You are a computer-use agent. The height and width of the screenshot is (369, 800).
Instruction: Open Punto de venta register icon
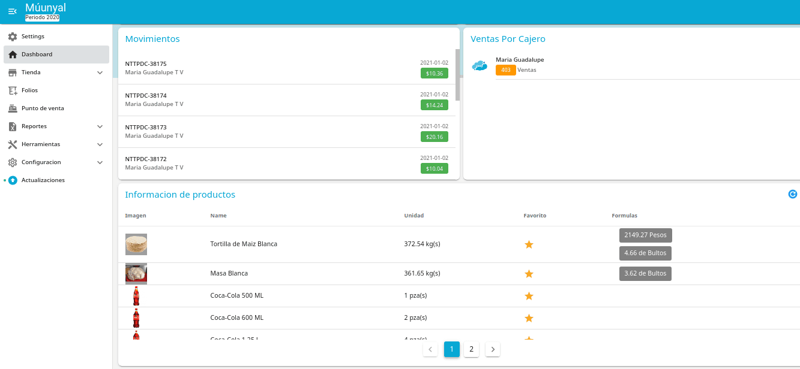tap(12, 108)
